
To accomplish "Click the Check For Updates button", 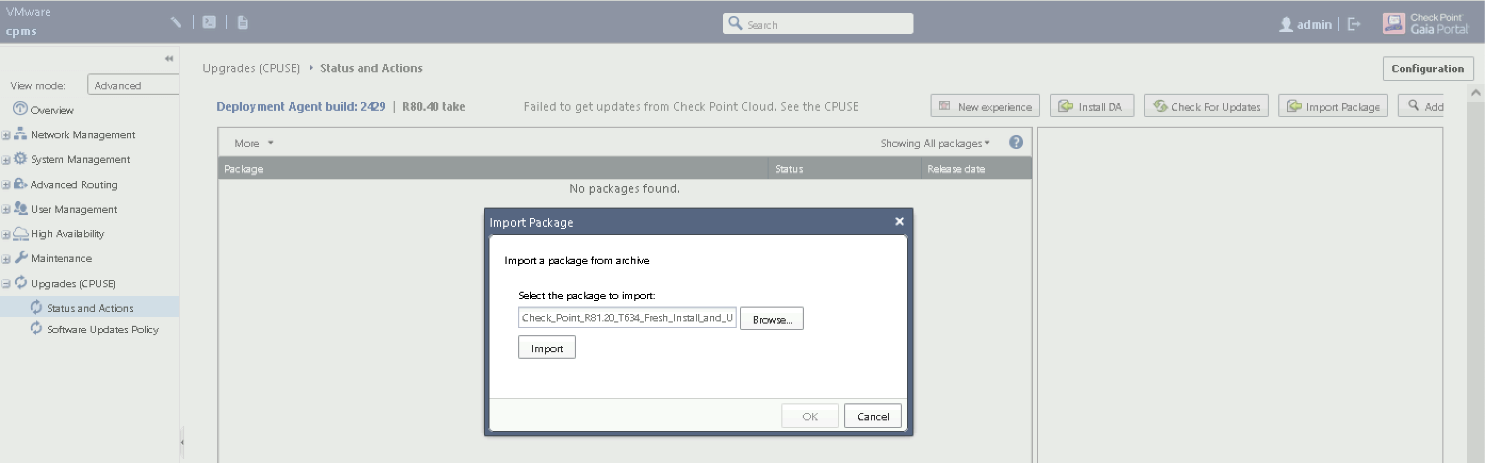I will [1206, 106].
